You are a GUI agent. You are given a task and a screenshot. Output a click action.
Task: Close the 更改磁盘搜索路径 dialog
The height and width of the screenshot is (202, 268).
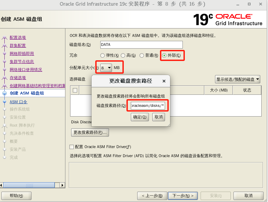(164, 81)
